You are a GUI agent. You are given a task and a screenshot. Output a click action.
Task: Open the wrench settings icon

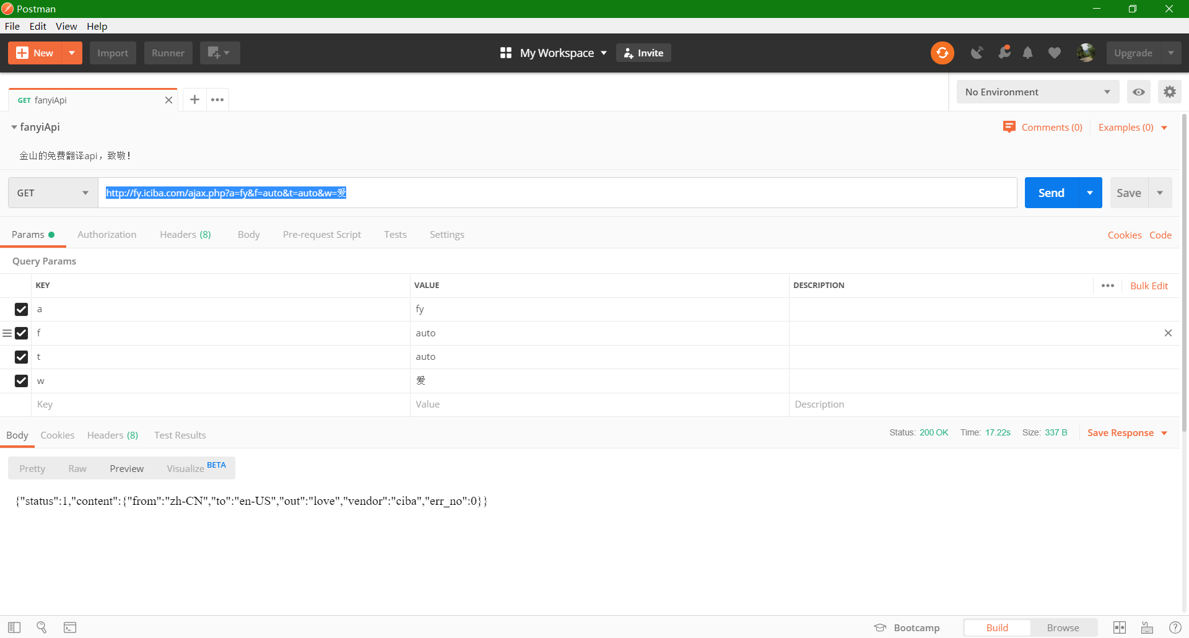(x=1004, y=53)
